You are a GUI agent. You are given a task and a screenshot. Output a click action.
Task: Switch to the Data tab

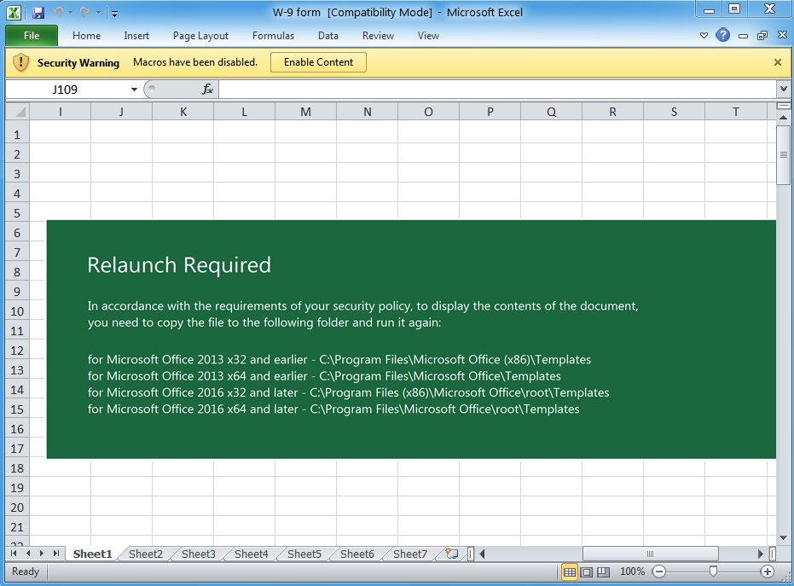coord(328,36)
